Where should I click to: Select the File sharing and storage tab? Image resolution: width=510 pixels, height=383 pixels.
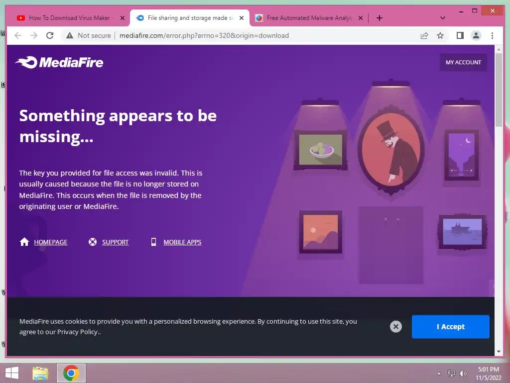click(190, 18)
